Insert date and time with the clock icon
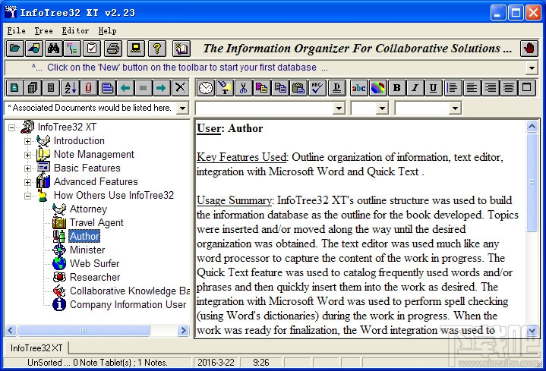 coord(206,88)
